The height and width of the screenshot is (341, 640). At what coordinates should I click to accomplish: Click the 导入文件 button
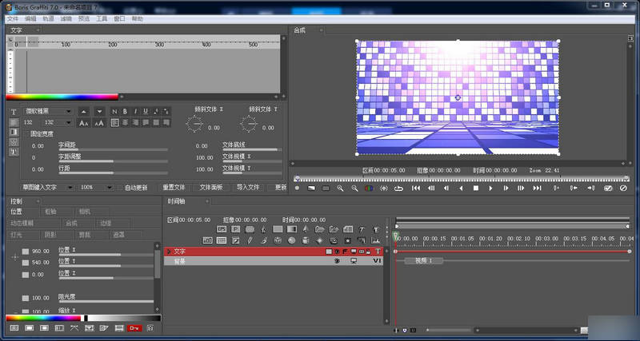248,187
